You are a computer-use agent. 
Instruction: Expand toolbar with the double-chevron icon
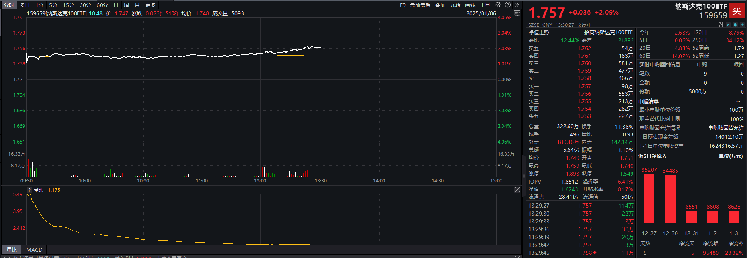[517, 5]
